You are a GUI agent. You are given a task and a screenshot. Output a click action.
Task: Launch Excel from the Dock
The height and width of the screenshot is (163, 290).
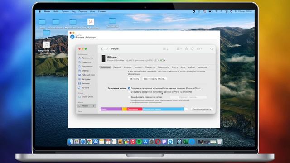point(185,142)
